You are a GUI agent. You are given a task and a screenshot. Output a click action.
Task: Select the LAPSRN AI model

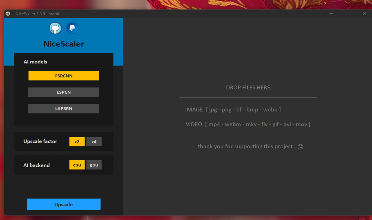point(64,109)
